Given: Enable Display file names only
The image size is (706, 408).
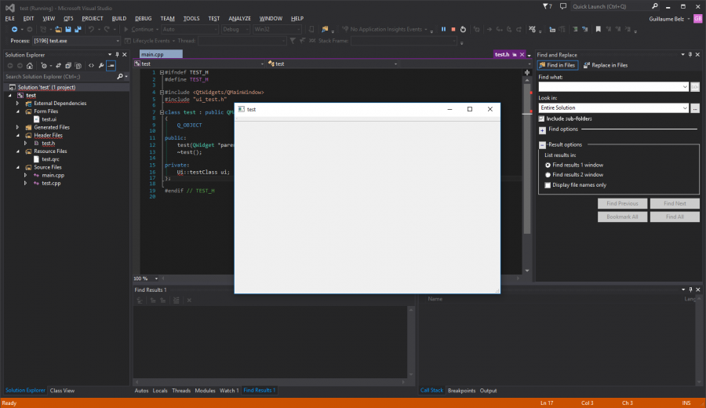Looking at the screenshot, I should pos(548,185).
